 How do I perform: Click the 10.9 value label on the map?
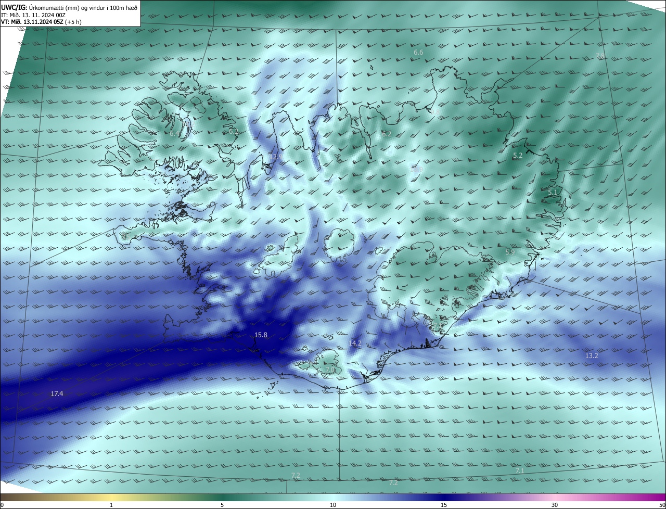coord(416,169)
